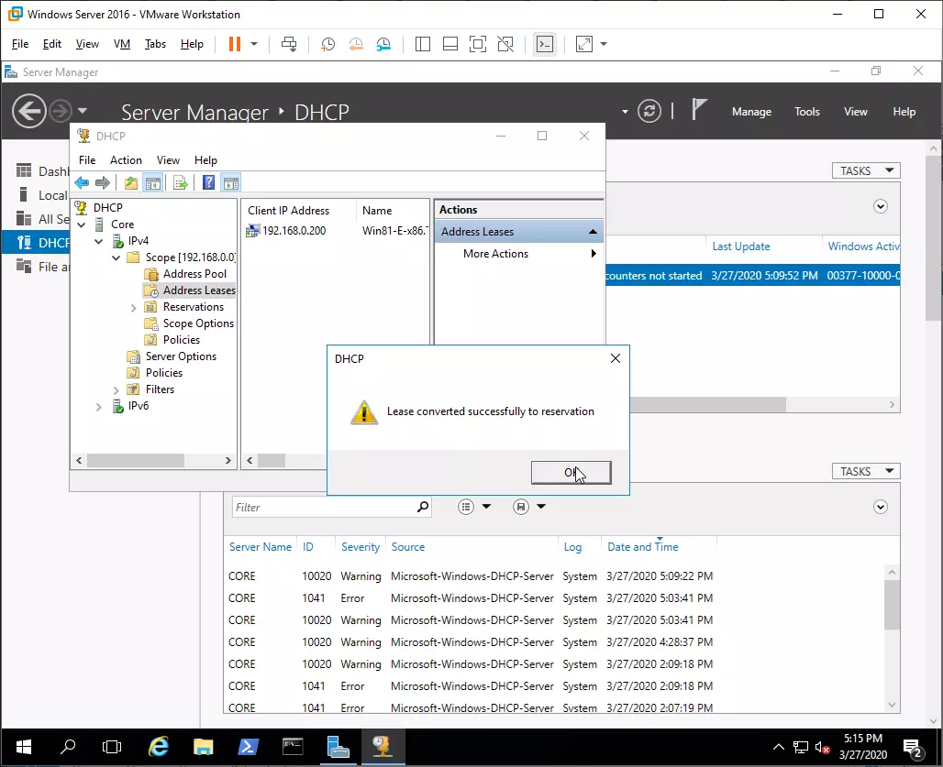Enter VMware full screen mode

[477, 44]
